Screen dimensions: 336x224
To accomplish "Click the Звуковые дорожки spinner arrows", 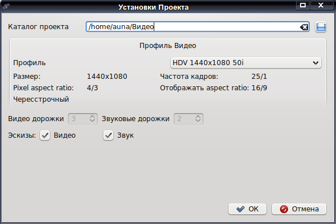I will [198, 119].
